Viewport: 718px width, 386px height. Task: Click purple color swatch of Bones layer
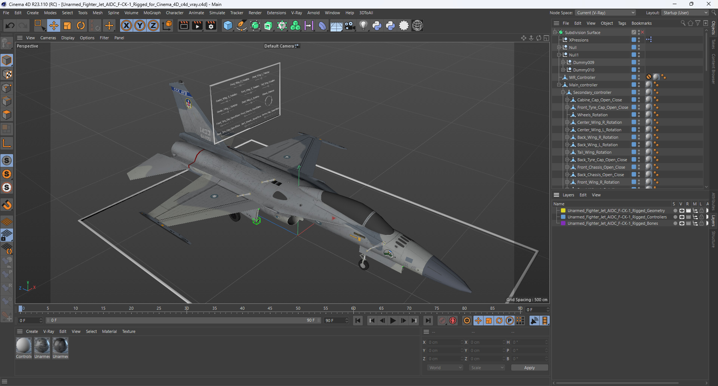tap(563, 223)
